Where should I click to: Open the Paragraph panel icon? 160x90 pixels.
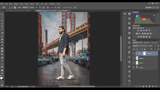click(x=129, y=76)
